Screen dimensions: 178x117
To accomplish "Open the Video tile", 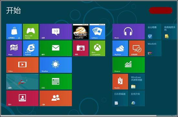I will coord(22,65).
